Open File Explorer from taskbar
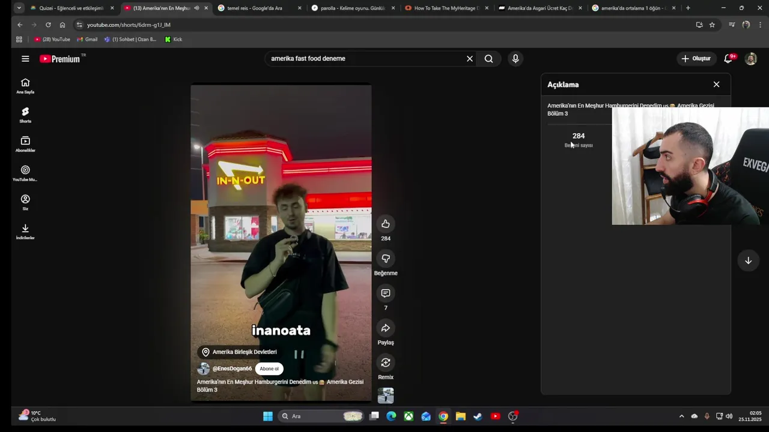Image resolution: width=769 pixels, height=432 pixels. (x=460, y=416)
